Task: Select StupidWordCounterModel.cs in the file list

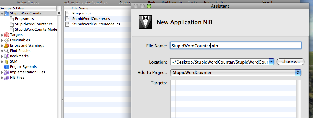Action: pyautogui.click(x=96, y=24)
